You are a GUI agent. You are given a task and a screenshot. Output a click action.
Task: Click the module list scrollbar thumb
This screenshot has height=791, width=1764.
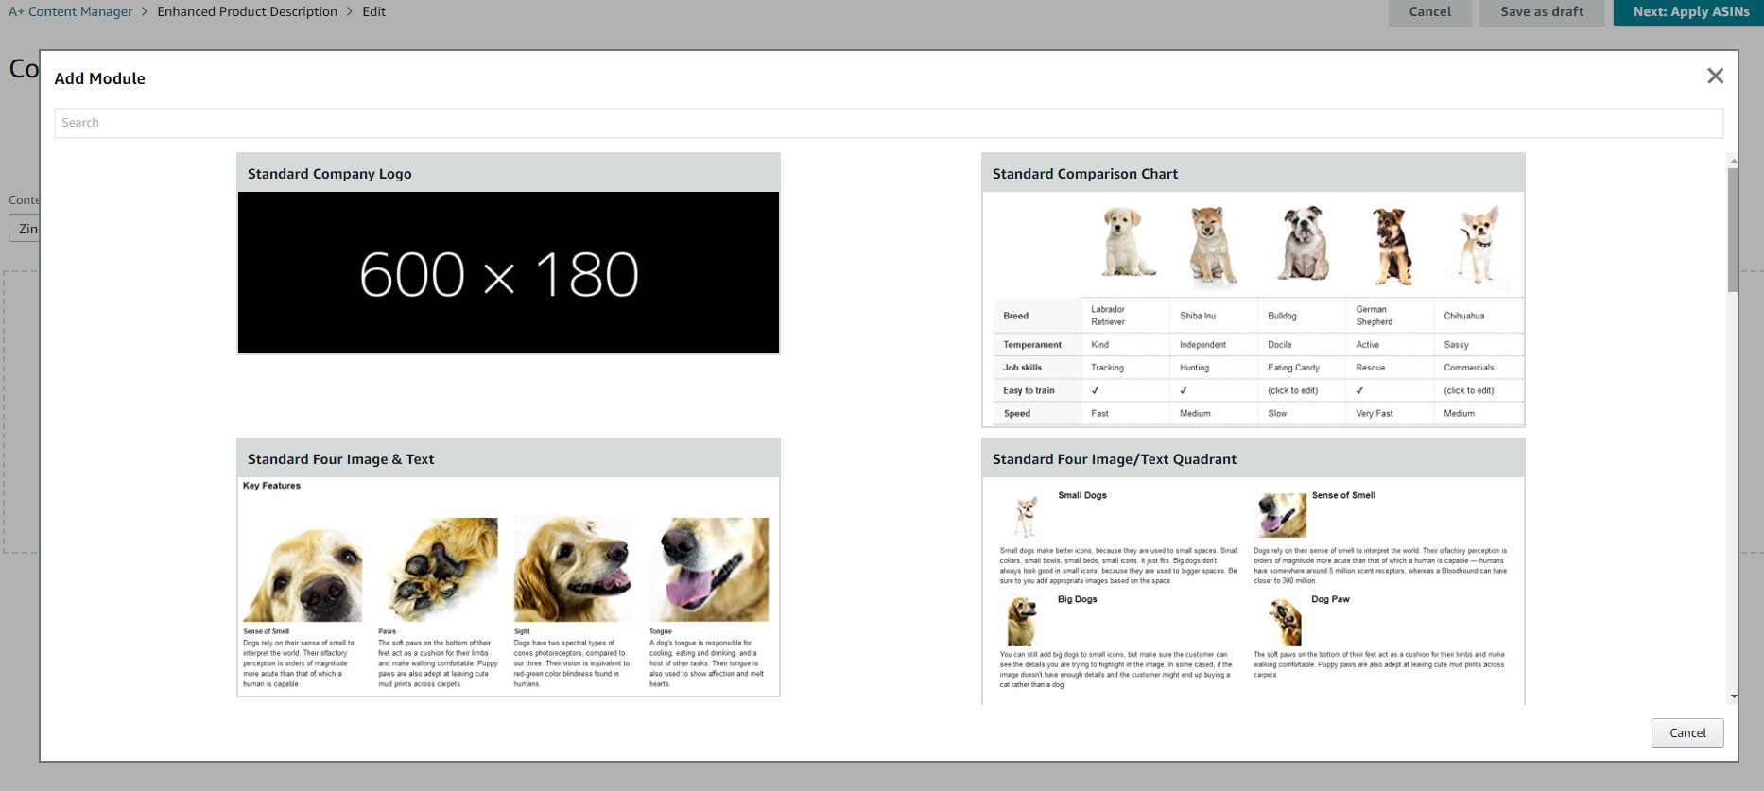coord(1733,230)
